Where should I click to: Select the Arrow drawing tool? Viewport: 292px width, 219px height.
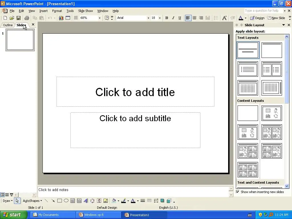point(53,201)
